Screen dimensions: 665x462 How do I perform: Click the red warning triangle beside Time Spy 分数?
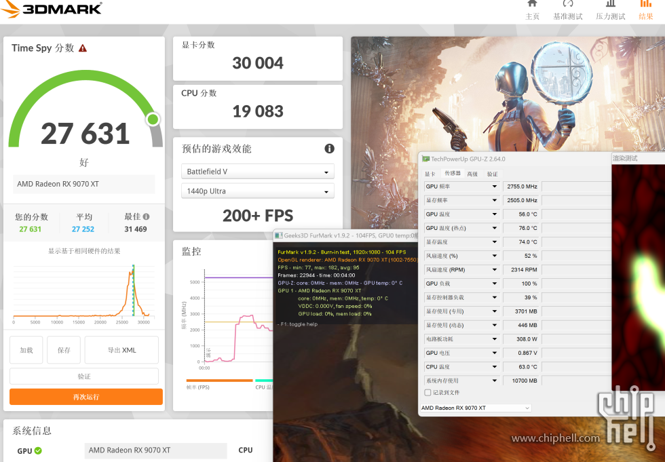coord(83,48)
